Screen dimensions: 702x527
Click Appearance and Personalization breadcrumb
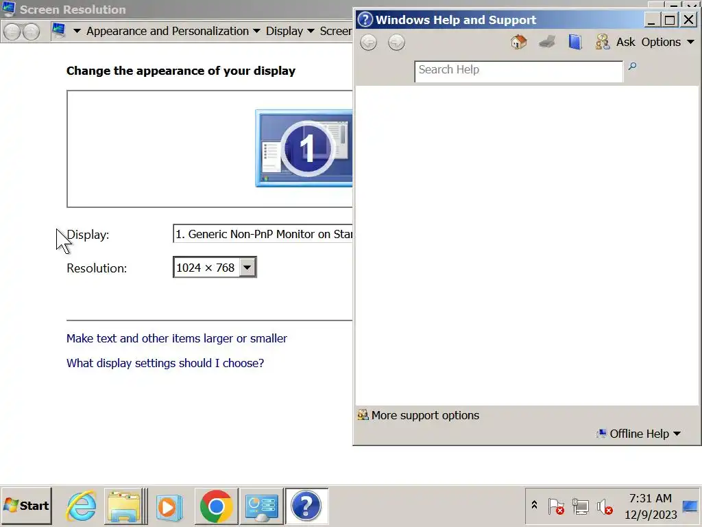pyautogui.click(x=167, y=31)
